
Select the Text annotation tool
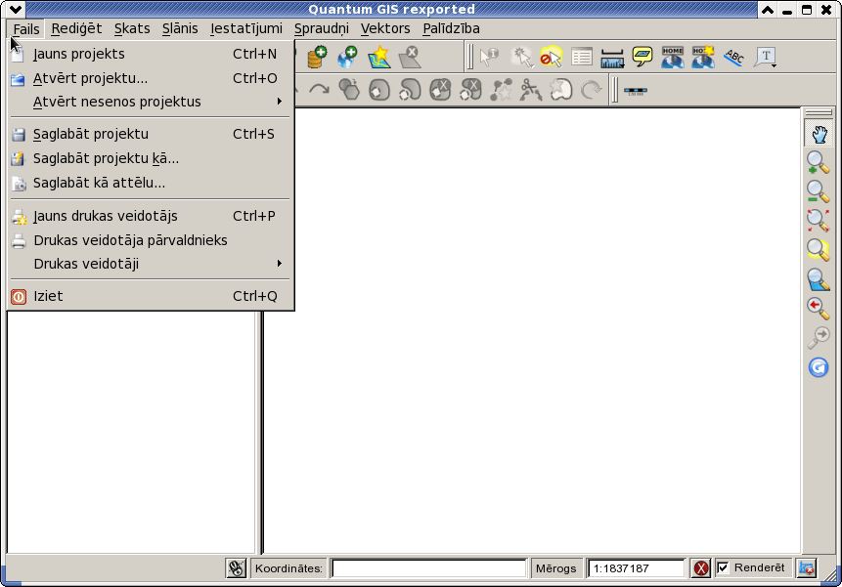(765, 57)
